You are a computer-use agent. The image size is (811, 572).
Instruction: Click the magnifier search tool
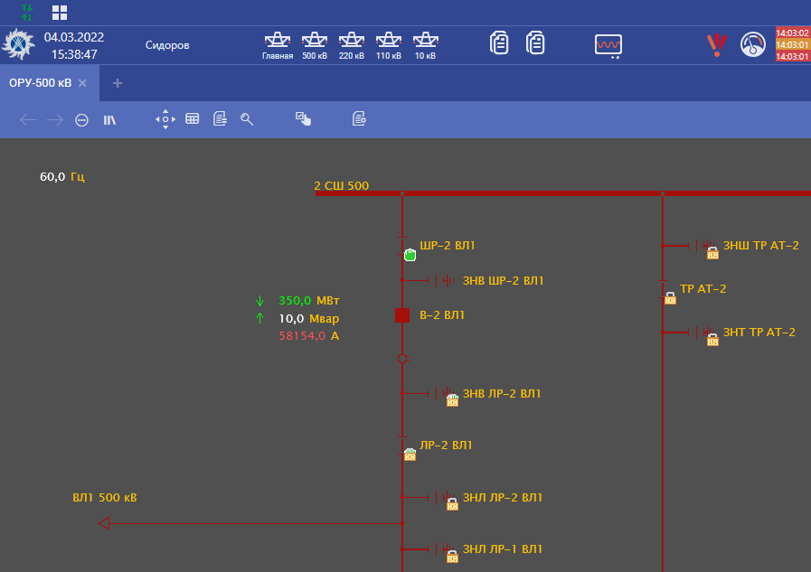(x=247, y=119)
